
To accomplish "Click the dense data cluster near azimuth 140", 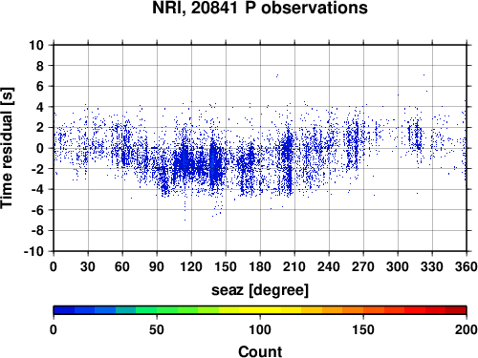I will click(215, 164).
